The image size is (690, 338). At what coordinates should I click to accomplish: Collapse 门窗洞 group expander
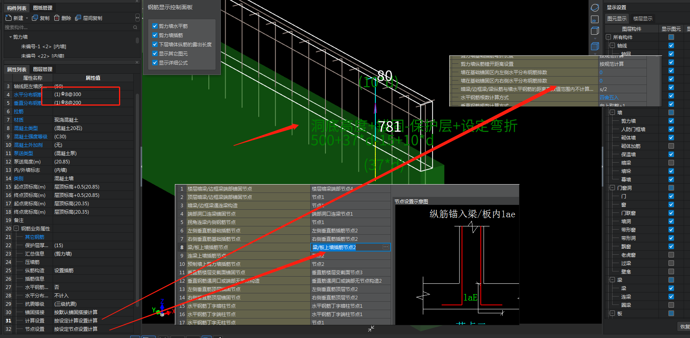tap(612, 188)
